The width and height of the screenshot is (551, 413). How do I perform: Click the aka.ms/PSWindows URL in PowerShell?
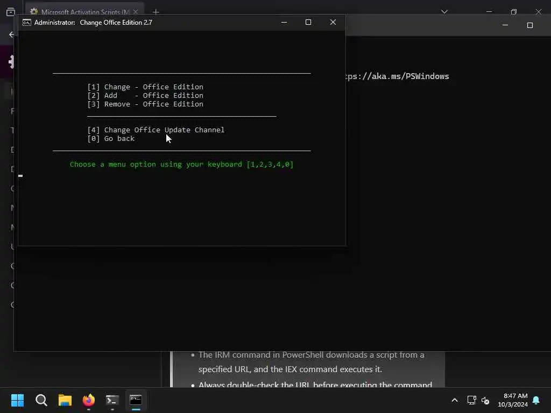tap(398, 76)
